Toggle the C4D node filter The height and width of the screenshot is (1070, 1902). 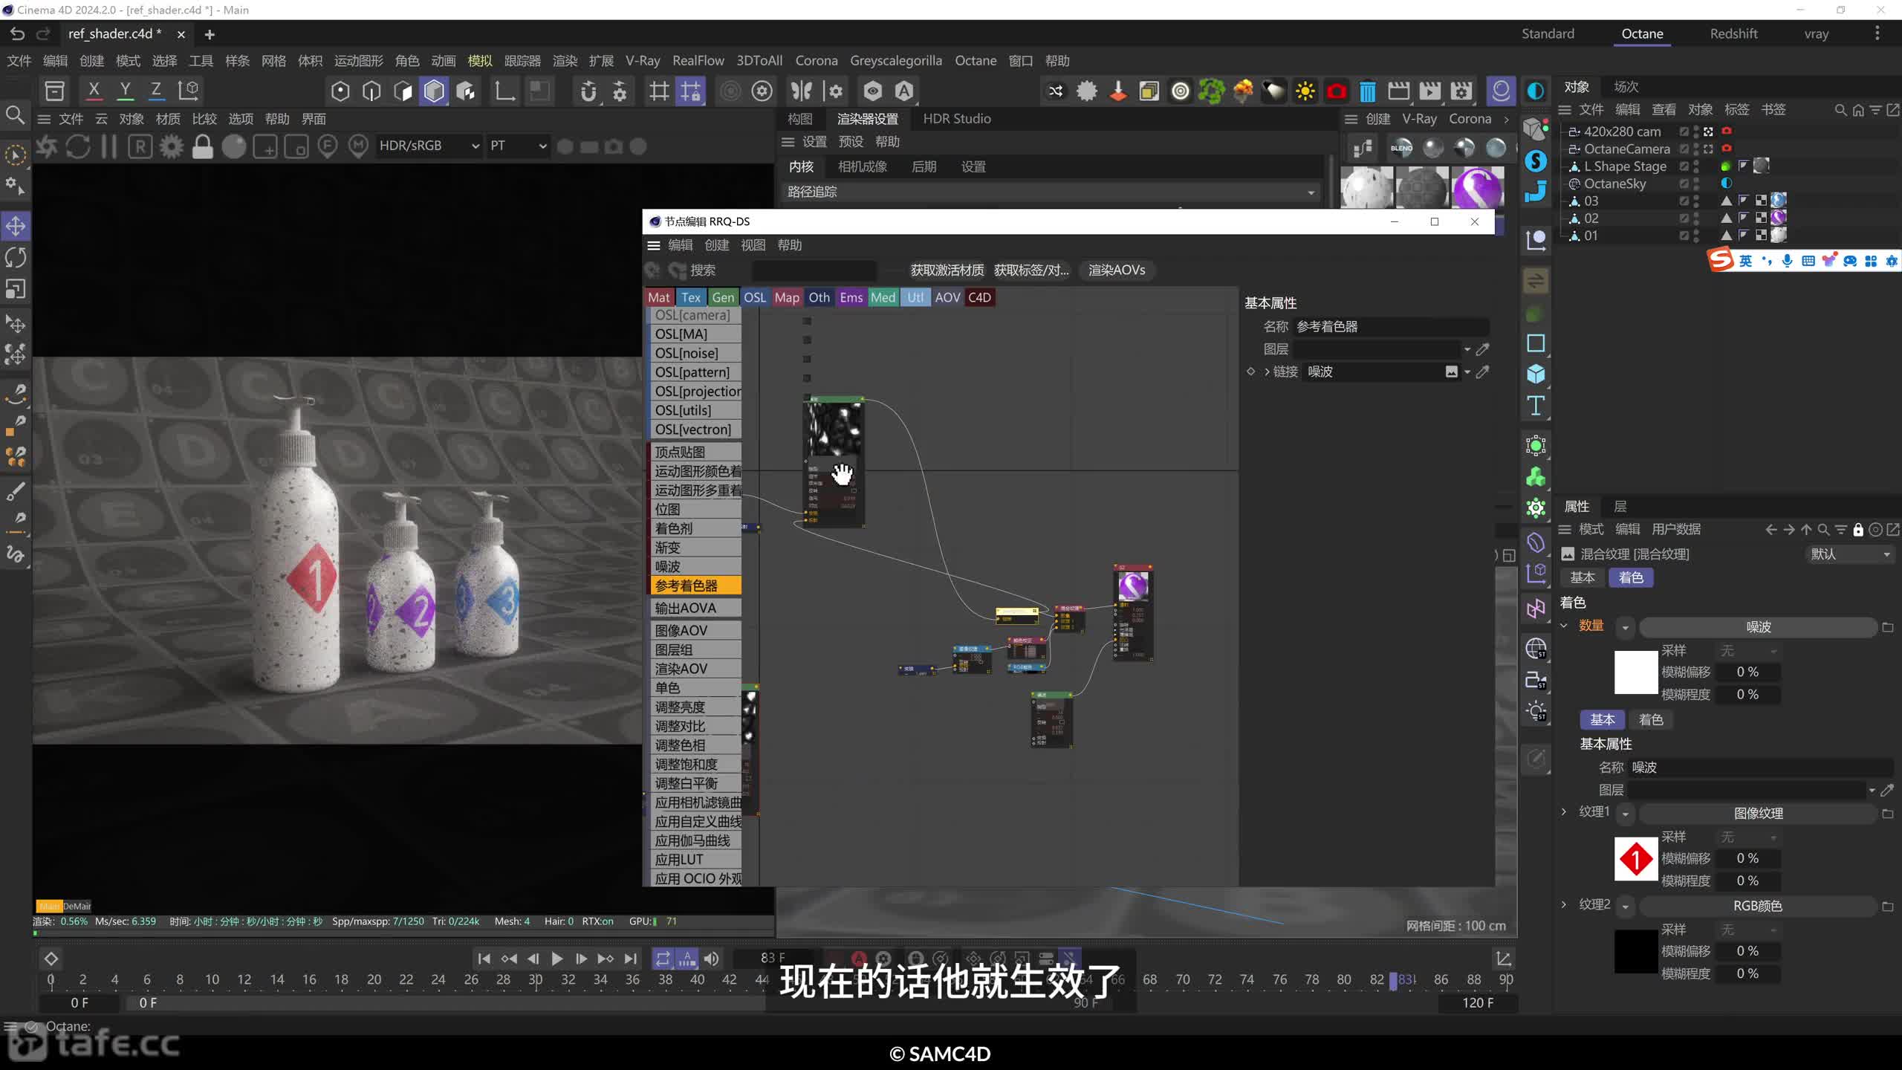979,297
